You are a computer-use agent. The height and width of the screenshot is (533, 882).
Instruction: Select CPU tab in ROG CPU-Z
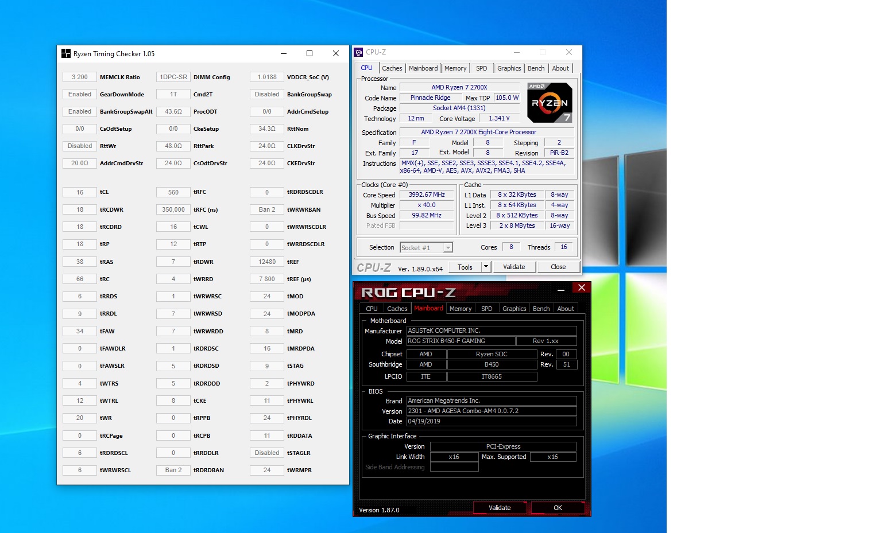pos(372,309)
